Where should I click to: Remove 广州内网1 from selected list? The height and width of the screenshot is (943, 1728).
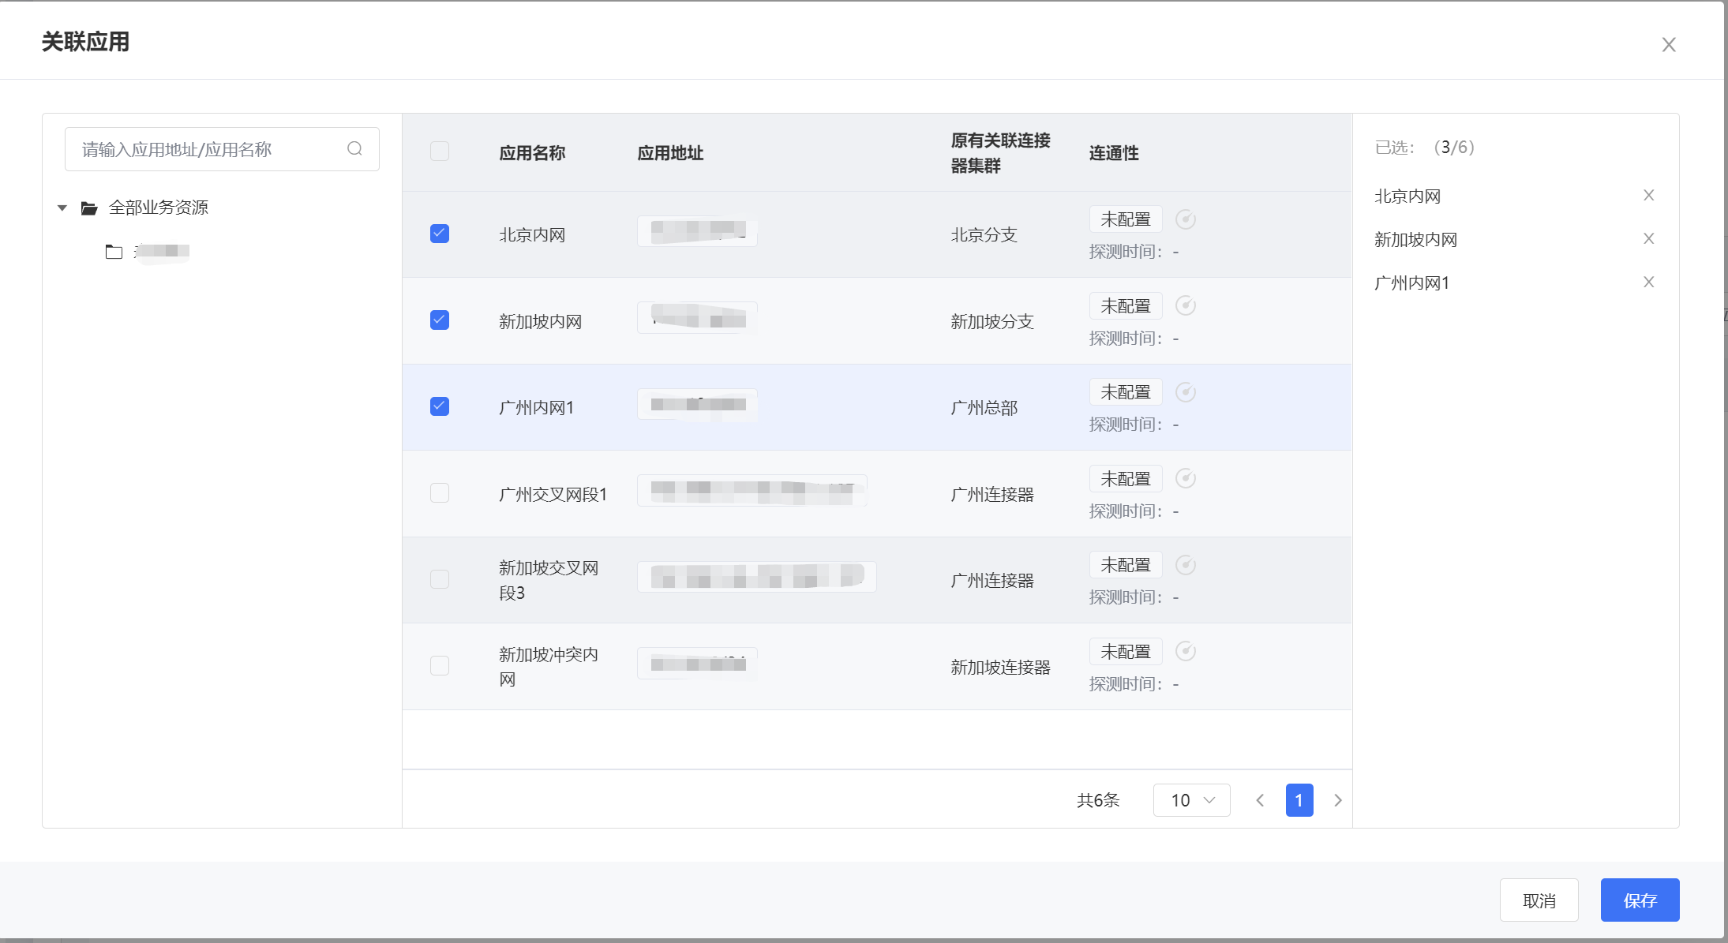tap(1648, 282)
